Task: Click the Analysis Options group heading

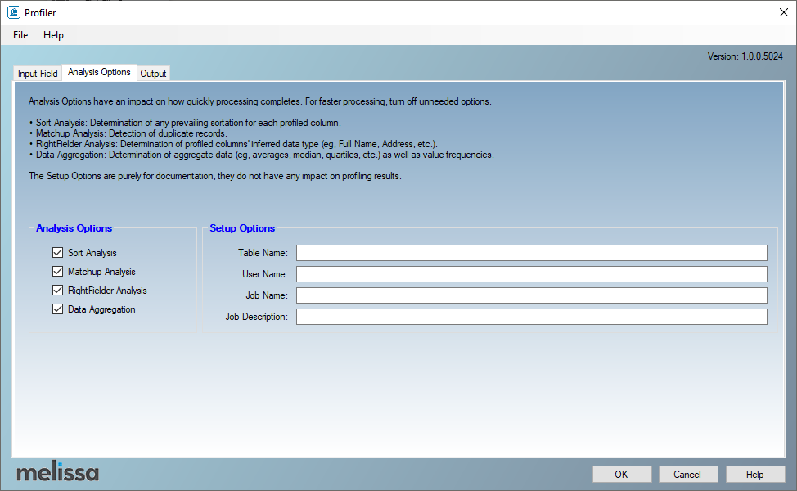Action: point(74,228)
